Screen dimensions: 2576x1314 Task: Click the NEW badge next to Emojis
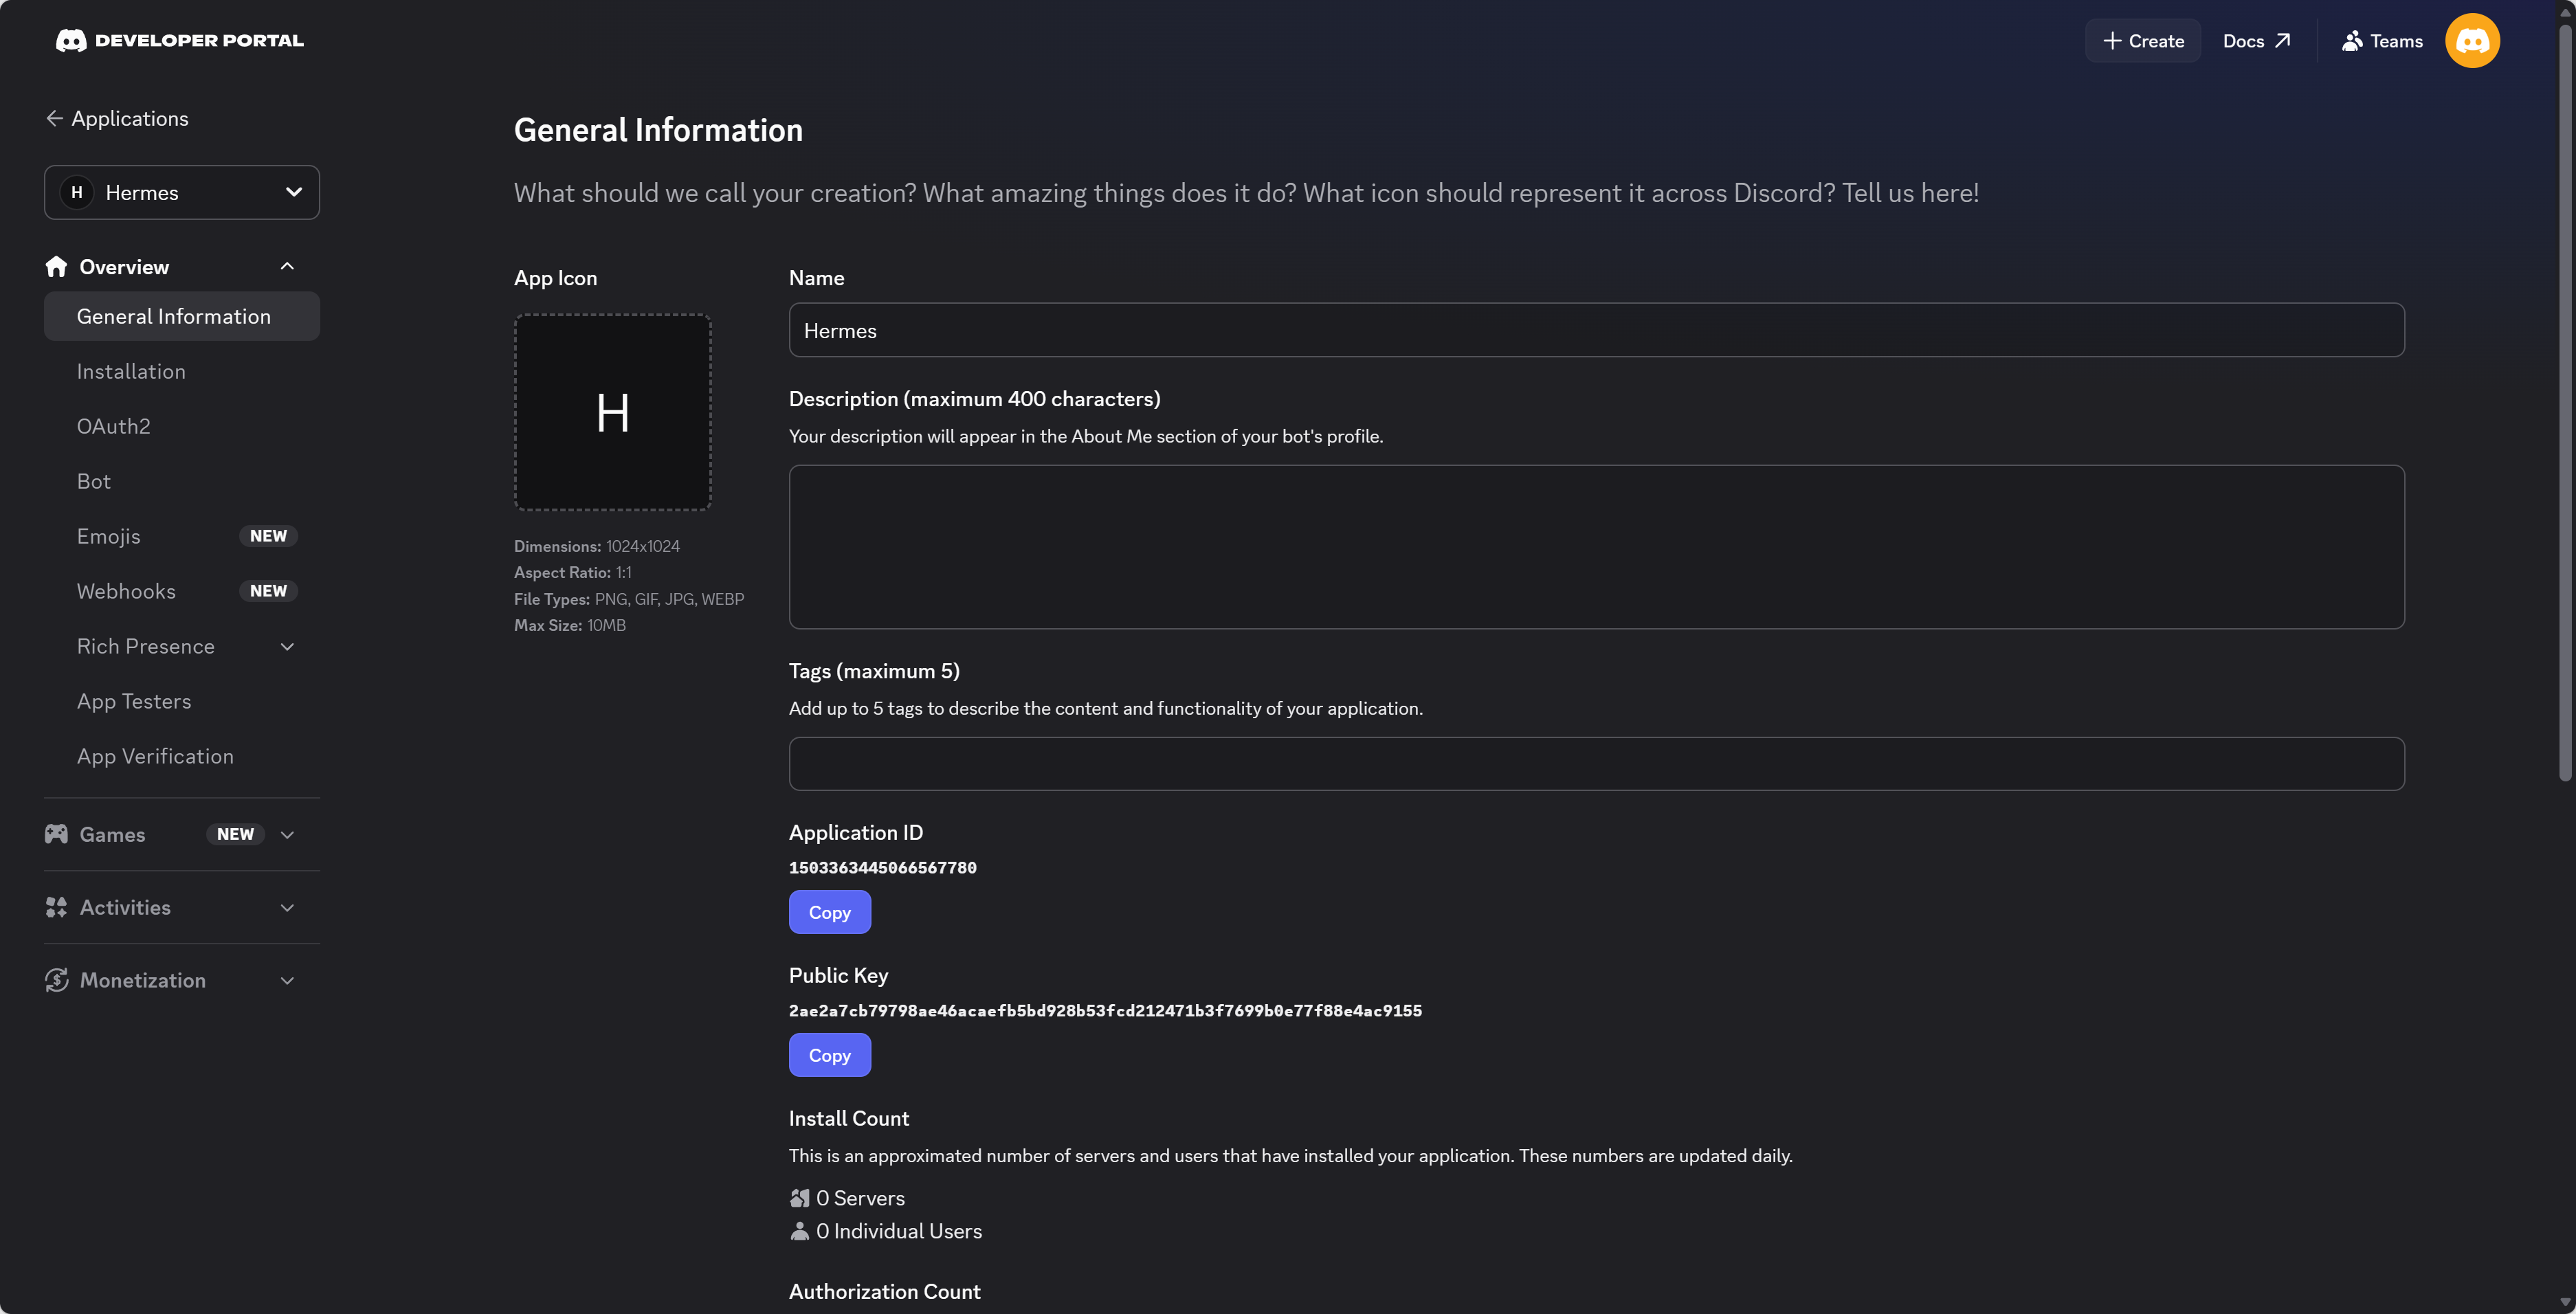click(x=268, y=536)
